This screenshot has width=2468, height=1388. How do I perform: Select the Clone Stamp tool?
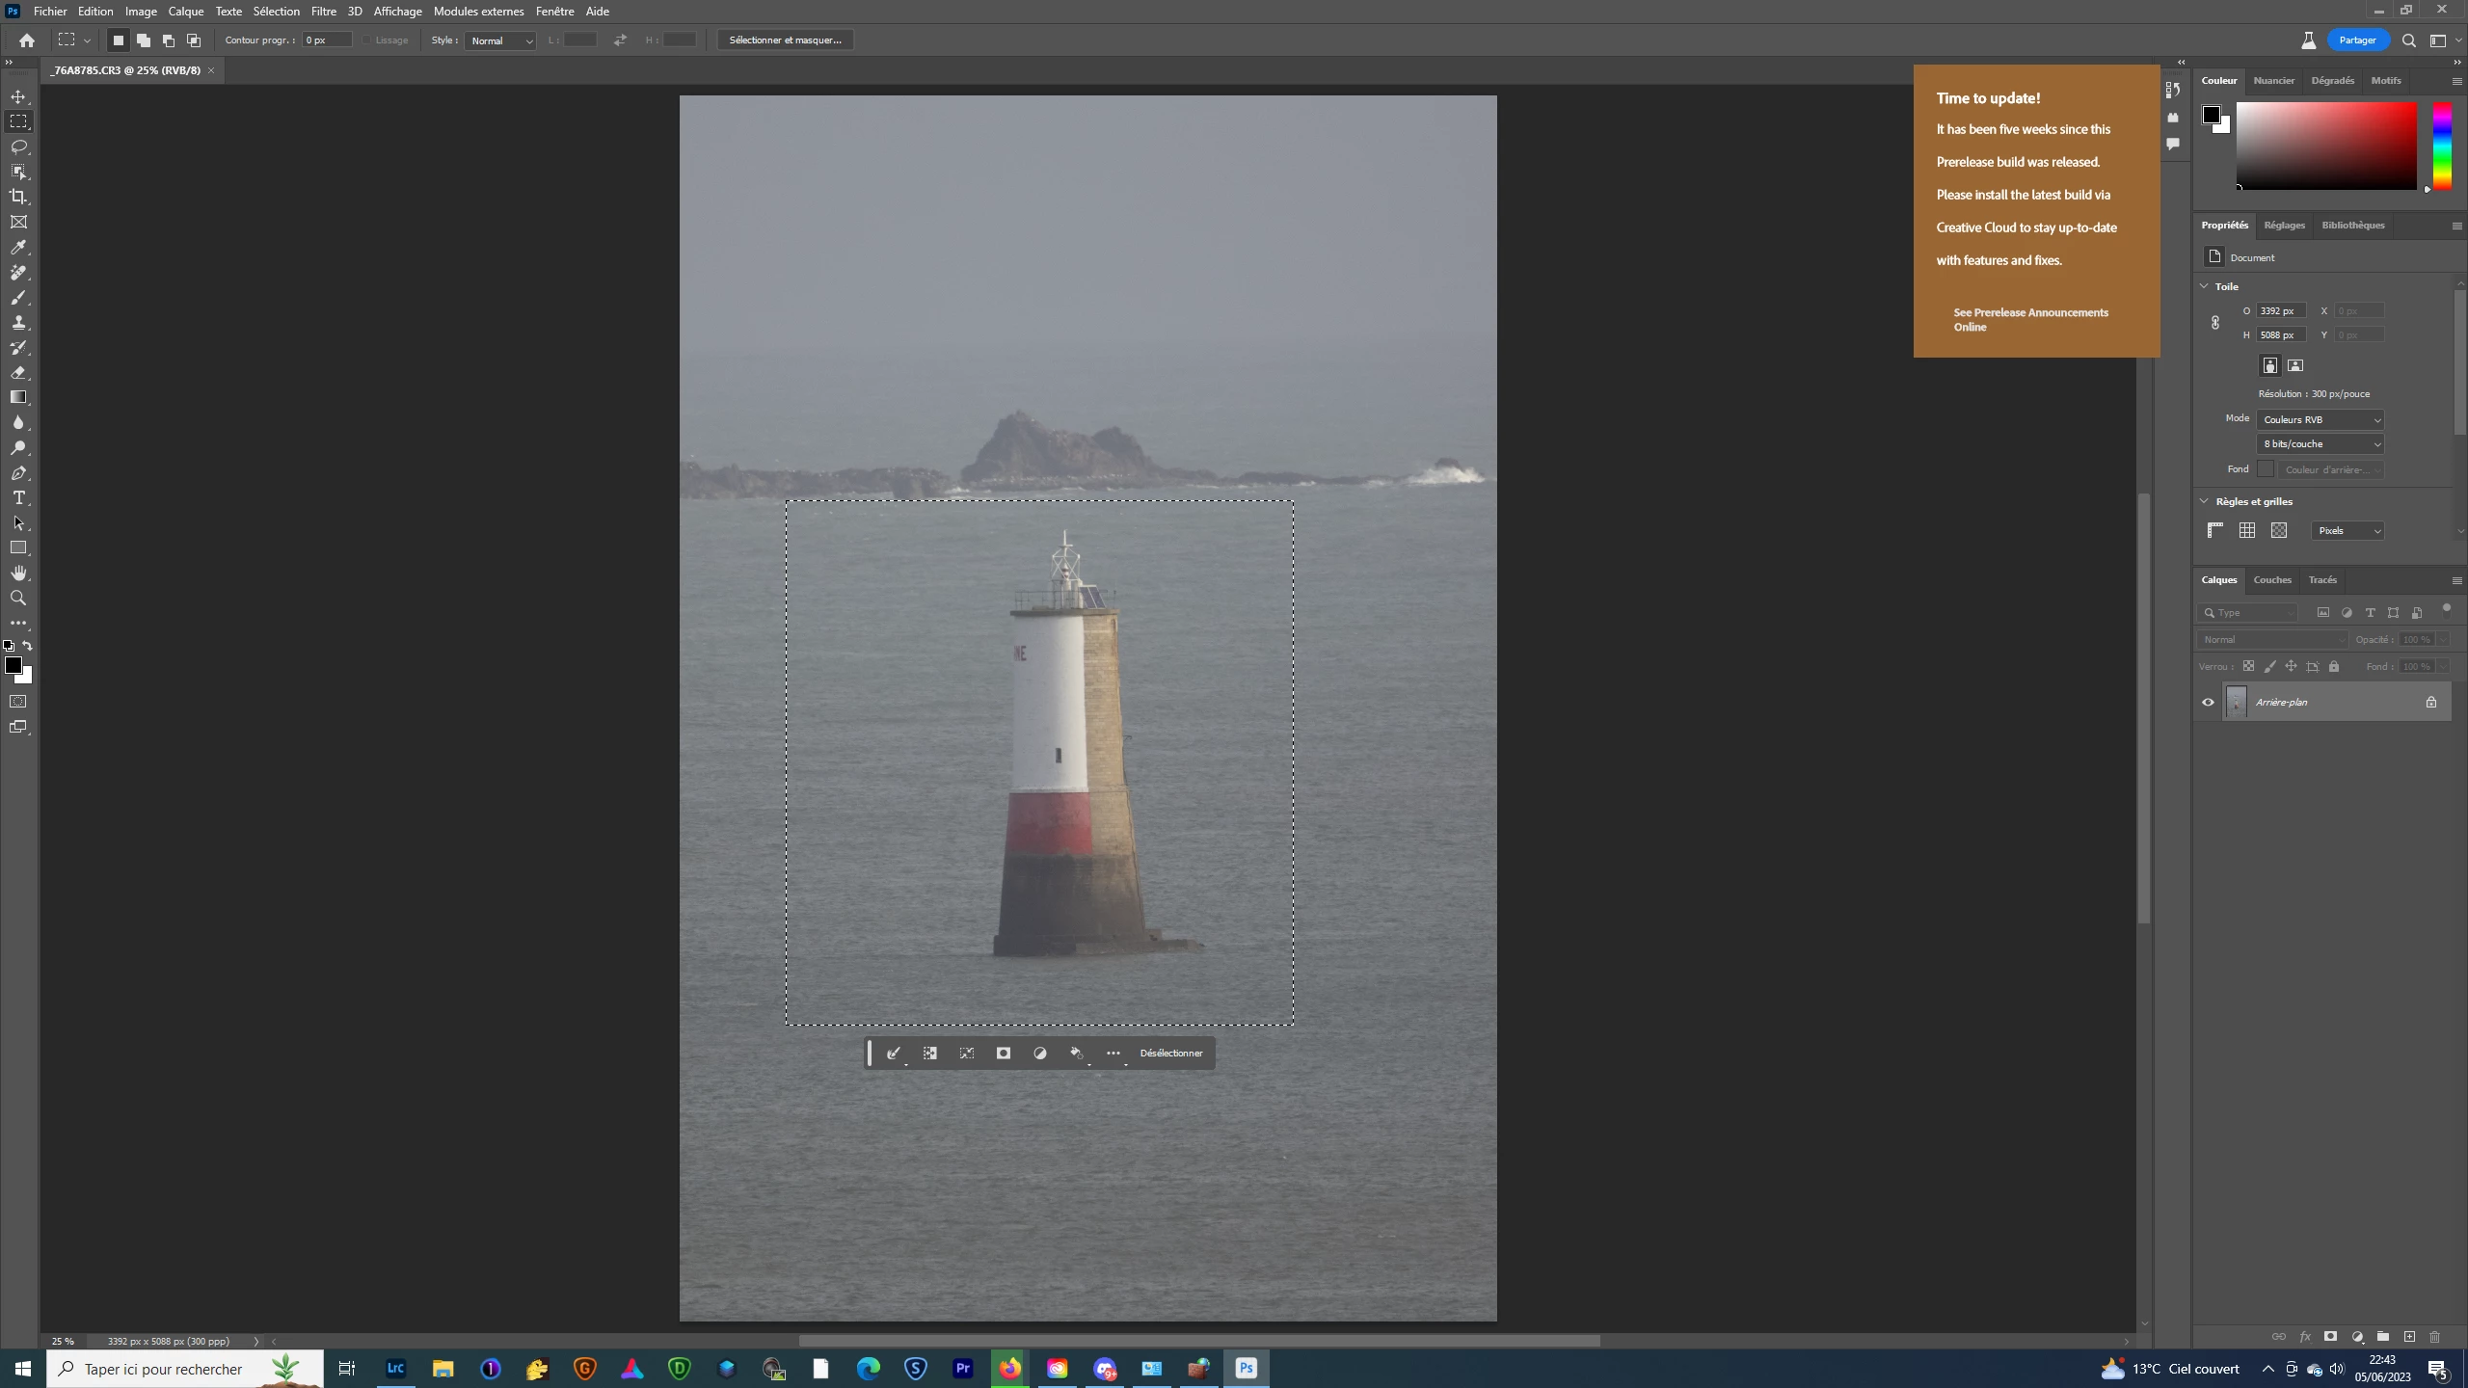click(18, 322)
